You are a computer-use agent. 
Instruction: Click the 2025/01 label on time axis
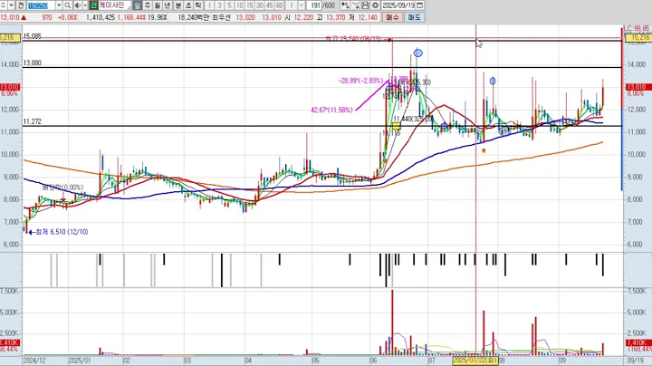tap(79, 361)
